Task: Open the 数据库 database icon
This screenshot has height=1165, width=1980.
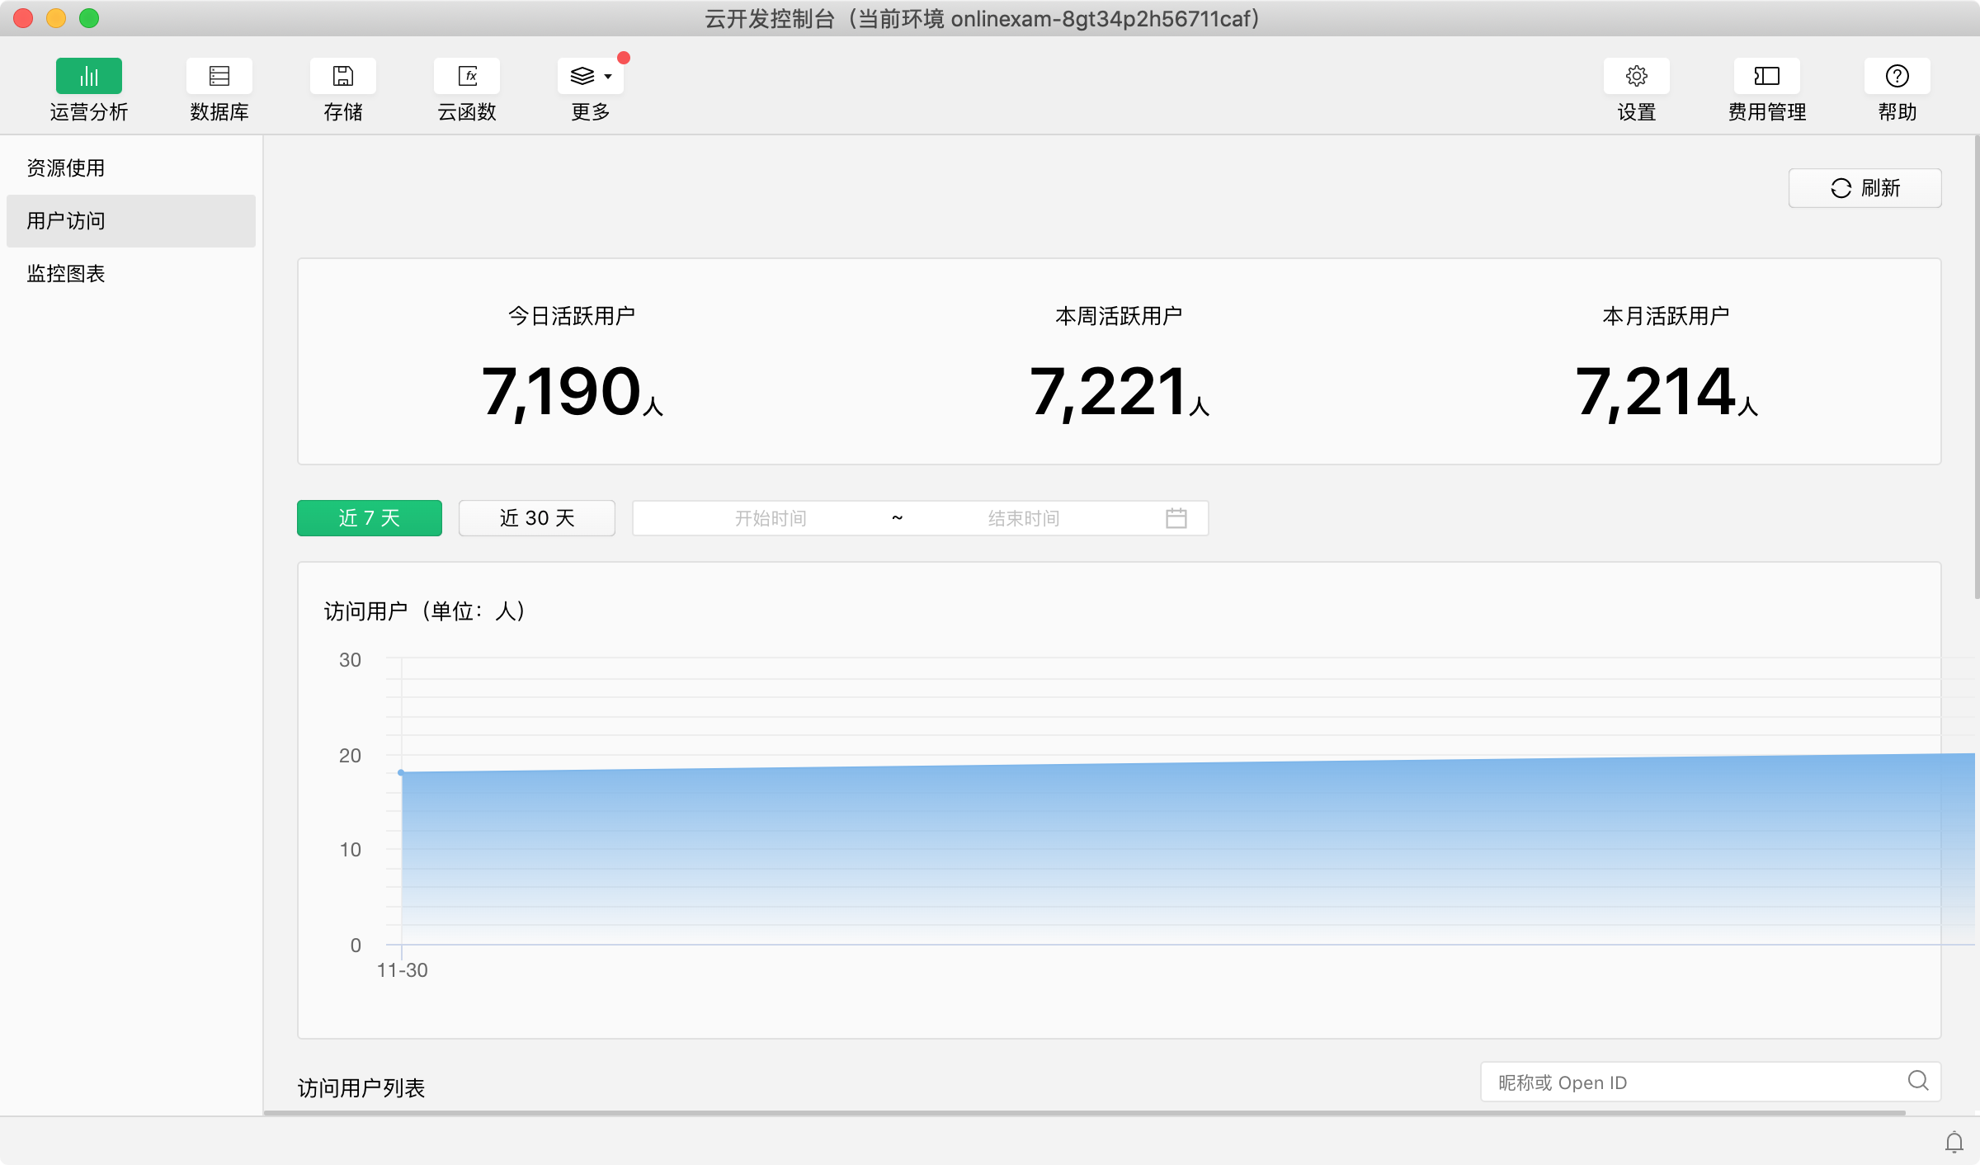Action: (219, 76)
